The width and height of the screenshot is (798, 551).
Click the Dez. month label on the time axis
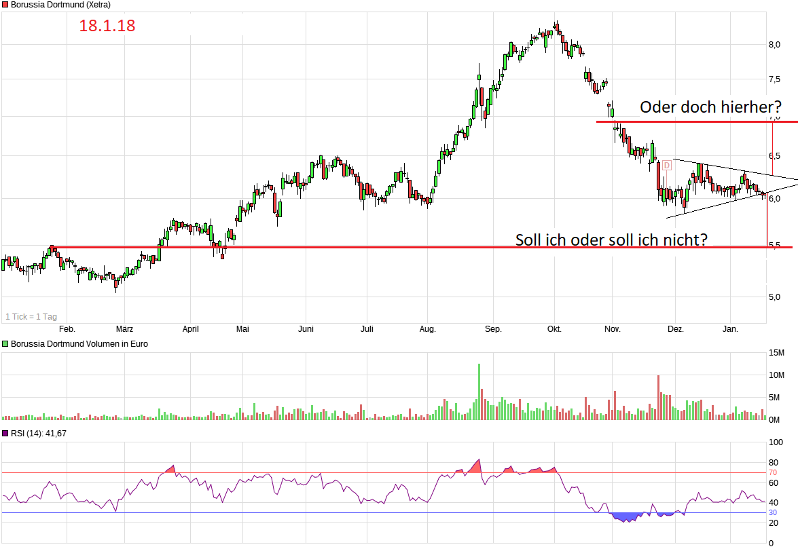(x=675, y=329)
